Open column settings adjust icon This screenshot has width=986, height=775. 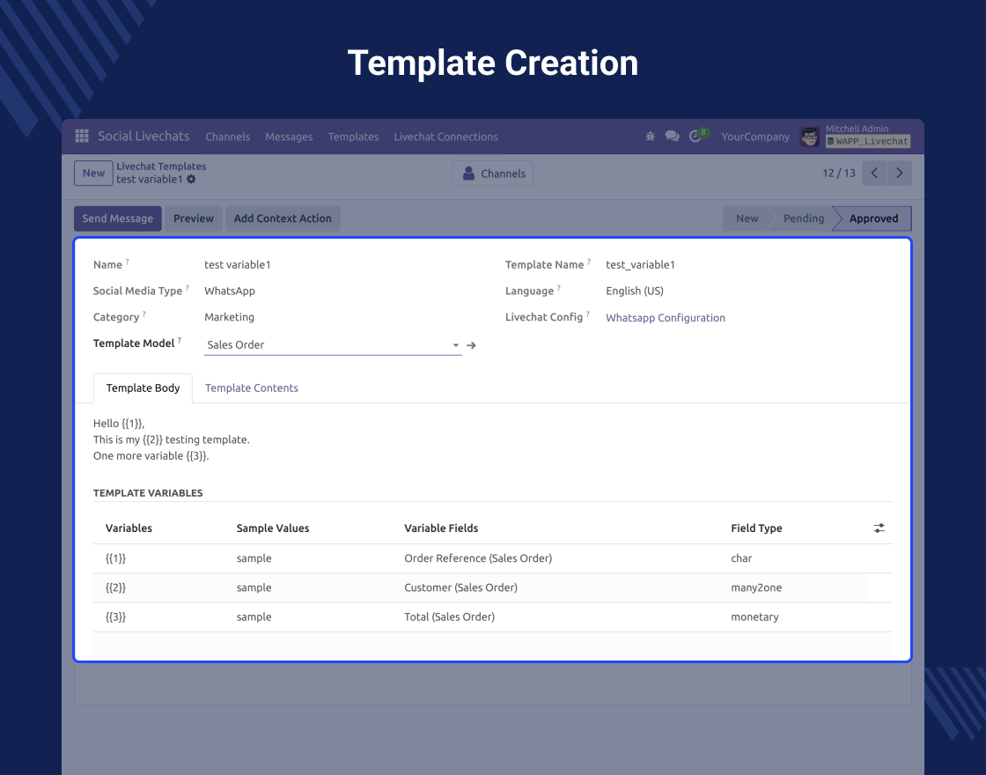click(879, 528)
